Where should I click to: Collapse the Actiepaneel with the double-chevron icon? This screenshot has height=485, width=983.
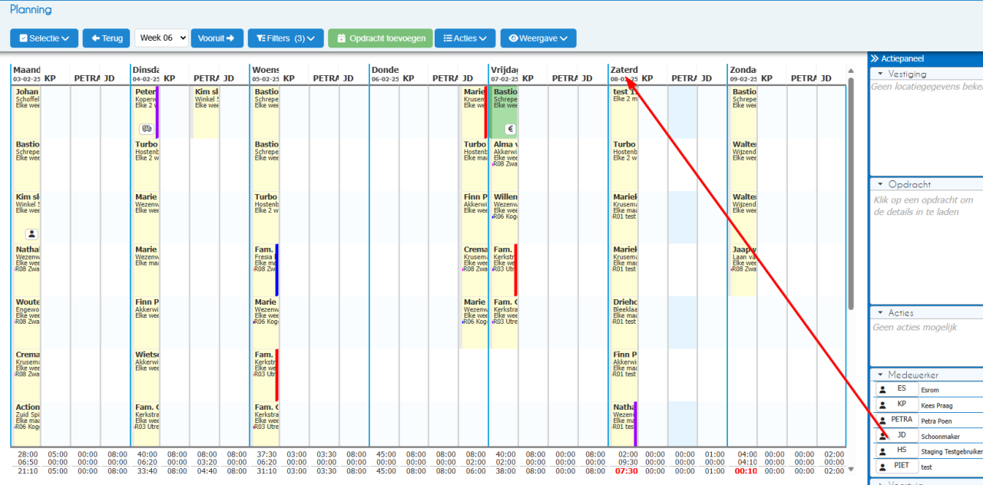tap(874, 58)
